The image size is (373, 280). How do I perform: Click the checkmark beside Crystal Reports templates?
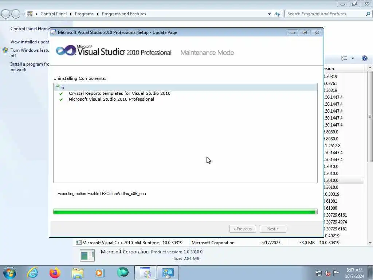[x=61, y=94]
